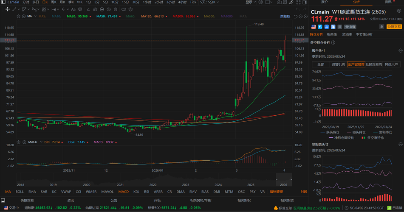Select the 周K timeframe
This screenshot has width=404, height=212.
54,2
